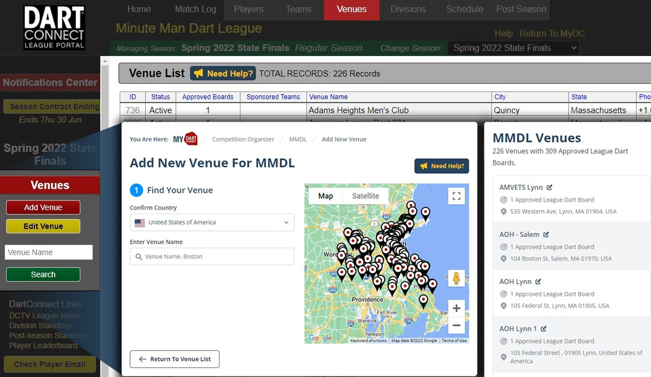Click Need Help button beside Venue List
Screen dimensions: 651x377
point(223,74)
